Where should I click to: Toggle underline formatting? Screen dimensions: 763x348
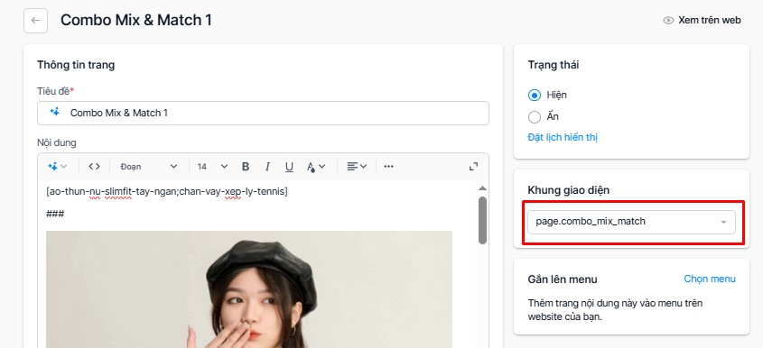(289, 167)
